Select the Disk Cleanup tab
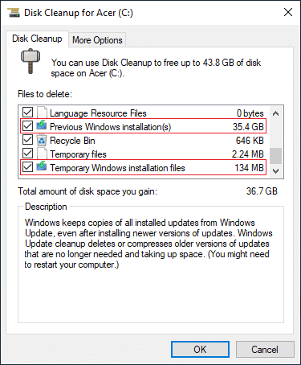The image size is (301, 365). [37, 39]
